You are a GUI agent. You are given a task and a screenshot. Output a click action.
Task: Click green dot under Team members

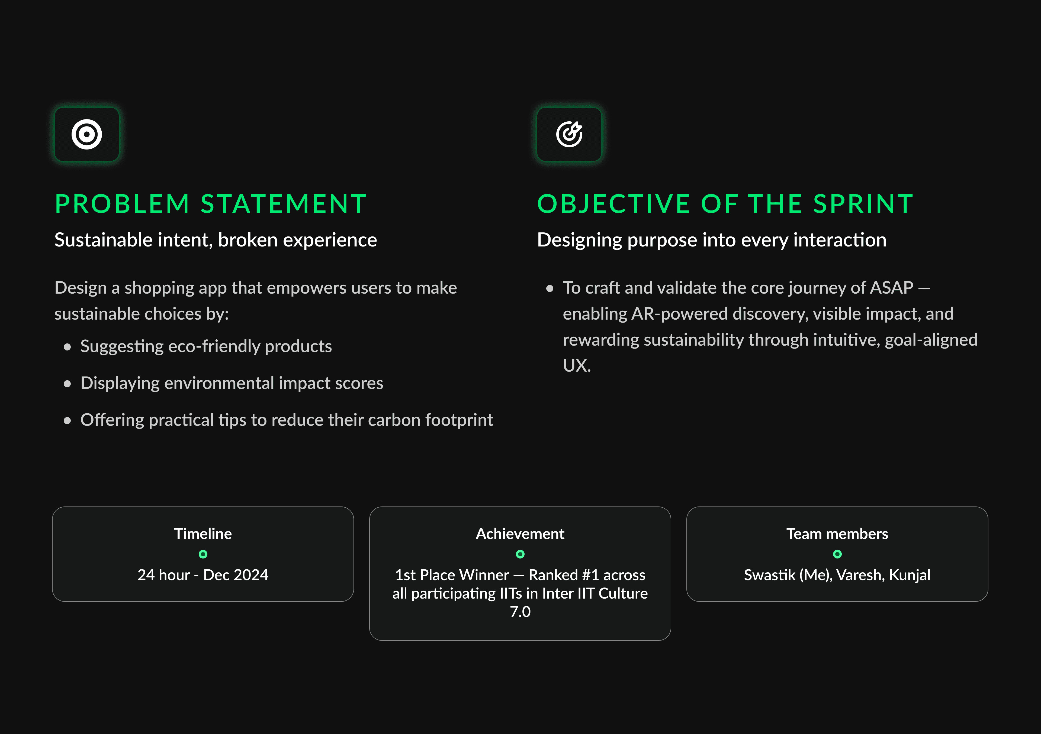837,554
